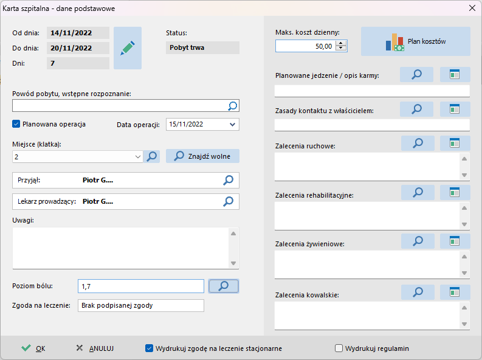Open table icon for Zalecenia rehabilitacyjne
The height and width of the screenshot is (360, 482).
tap(455, 192)
